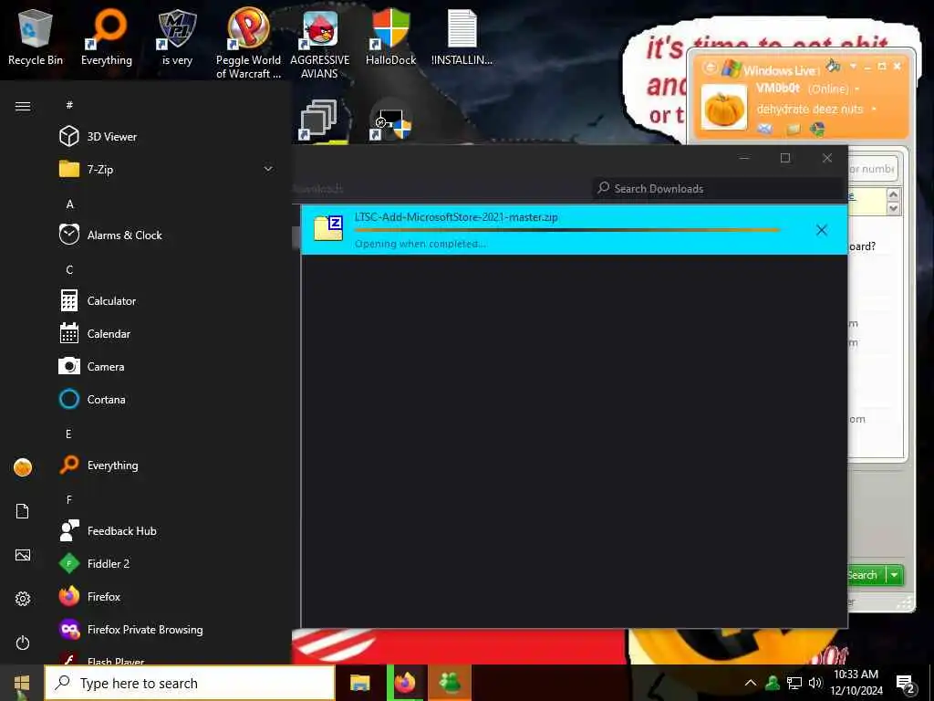The image size is (934, 701).
Task: Open the Everything desktop shortcut
Action: 107,37
